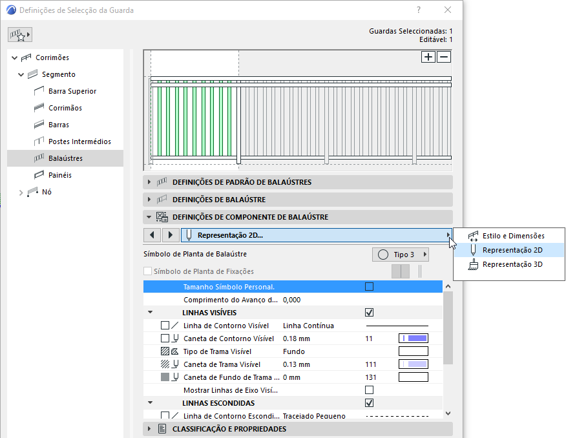Uncheck the Linhas Visíveis checkbox

point(369,312)
